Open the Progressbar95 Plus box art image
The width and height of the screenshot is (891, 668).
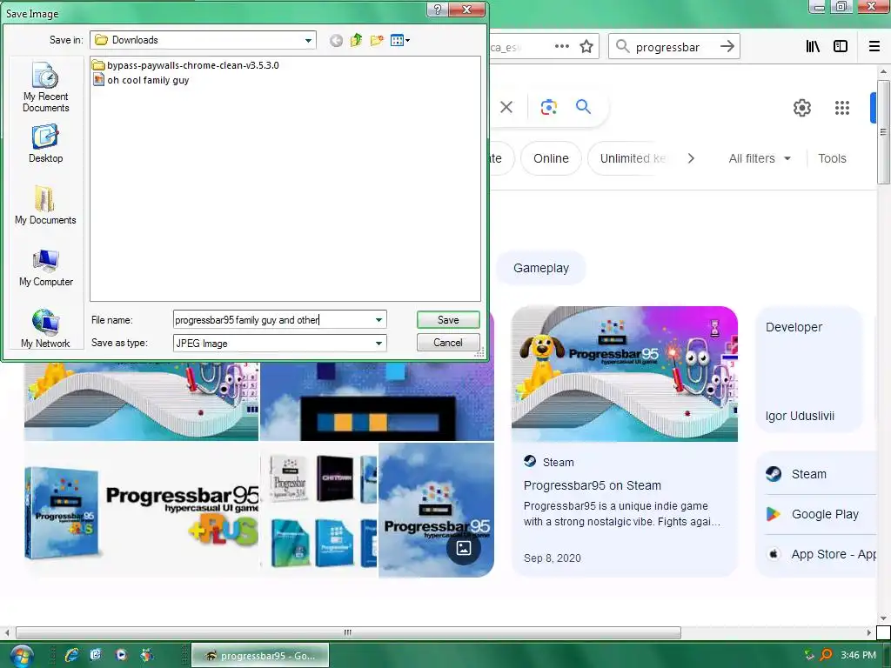pyautogui.click(x=141, y=511)
